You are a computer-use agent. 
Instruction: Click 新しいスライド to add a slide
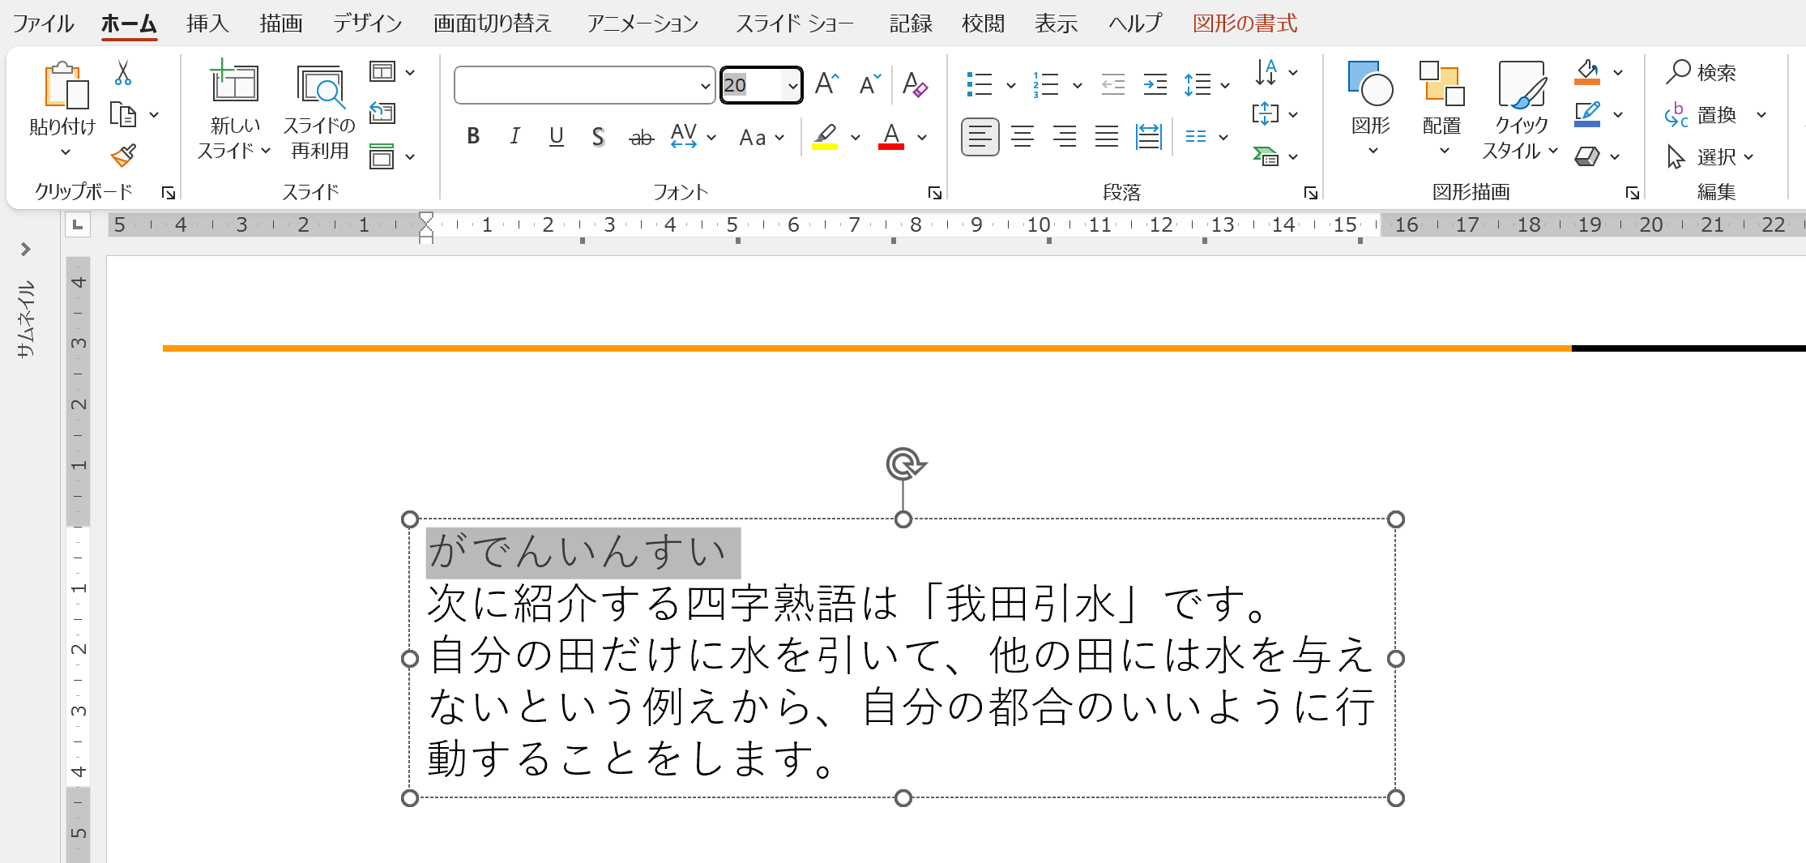coord(233,105)
